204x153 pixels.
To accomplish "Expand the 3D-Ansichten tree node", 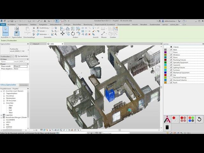I will tap(4, 101).
